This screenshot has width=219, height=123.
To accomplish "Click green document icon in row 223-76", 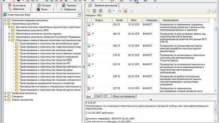I will pyautogui.click(x=89, y=65).
